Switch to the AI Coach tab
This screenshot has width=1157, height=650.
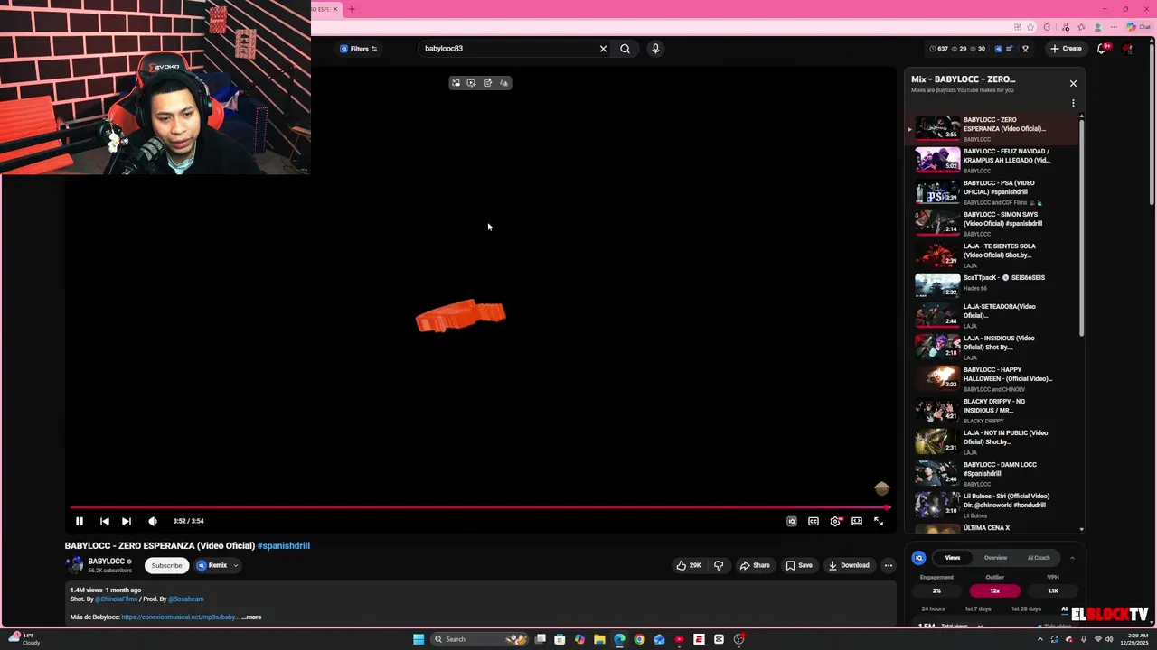click(x=1039, y=558)
